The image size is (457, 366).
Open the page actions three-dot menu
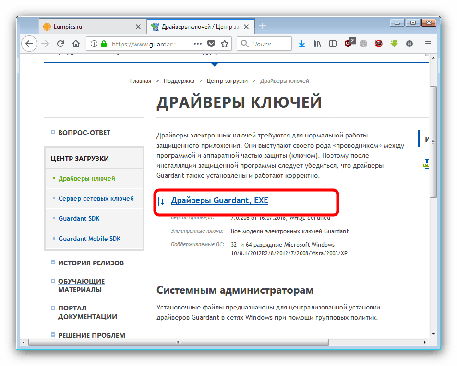pos(198,44)
